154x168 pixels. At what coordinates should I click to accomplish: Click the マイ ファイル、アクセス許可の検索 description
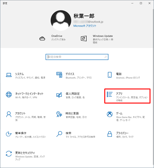coord(80,137)
